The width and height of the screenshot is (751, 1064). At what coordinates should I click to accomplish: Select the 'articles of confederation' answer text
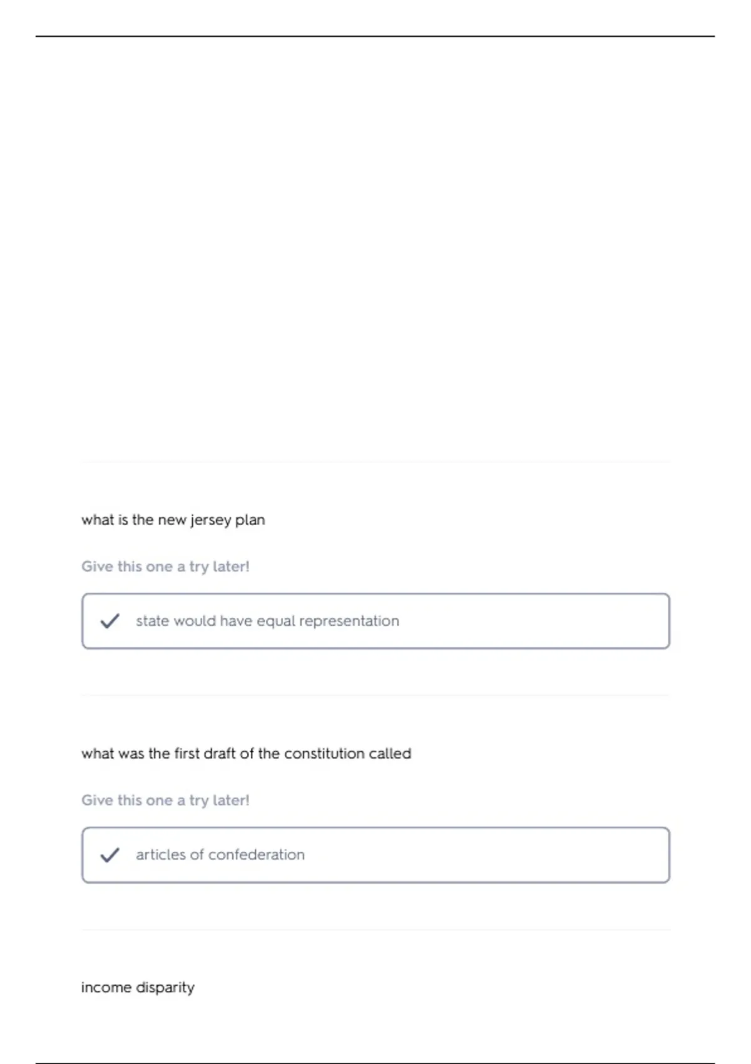tap(220, 855)
